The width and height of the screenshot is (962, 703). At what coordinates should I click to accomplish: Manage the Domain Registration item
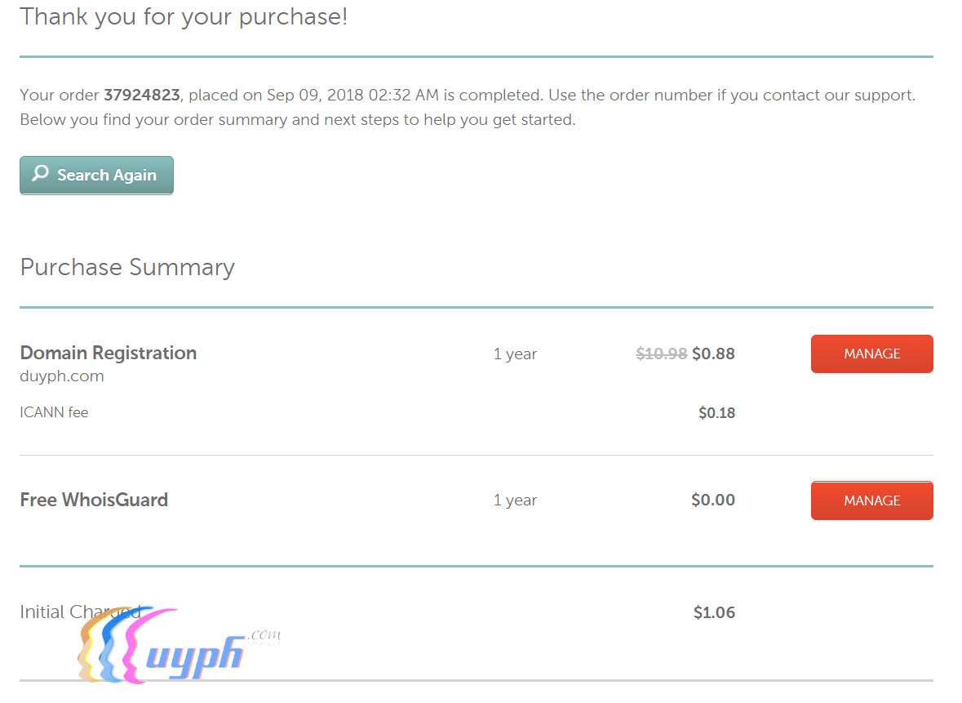[871, 354]
